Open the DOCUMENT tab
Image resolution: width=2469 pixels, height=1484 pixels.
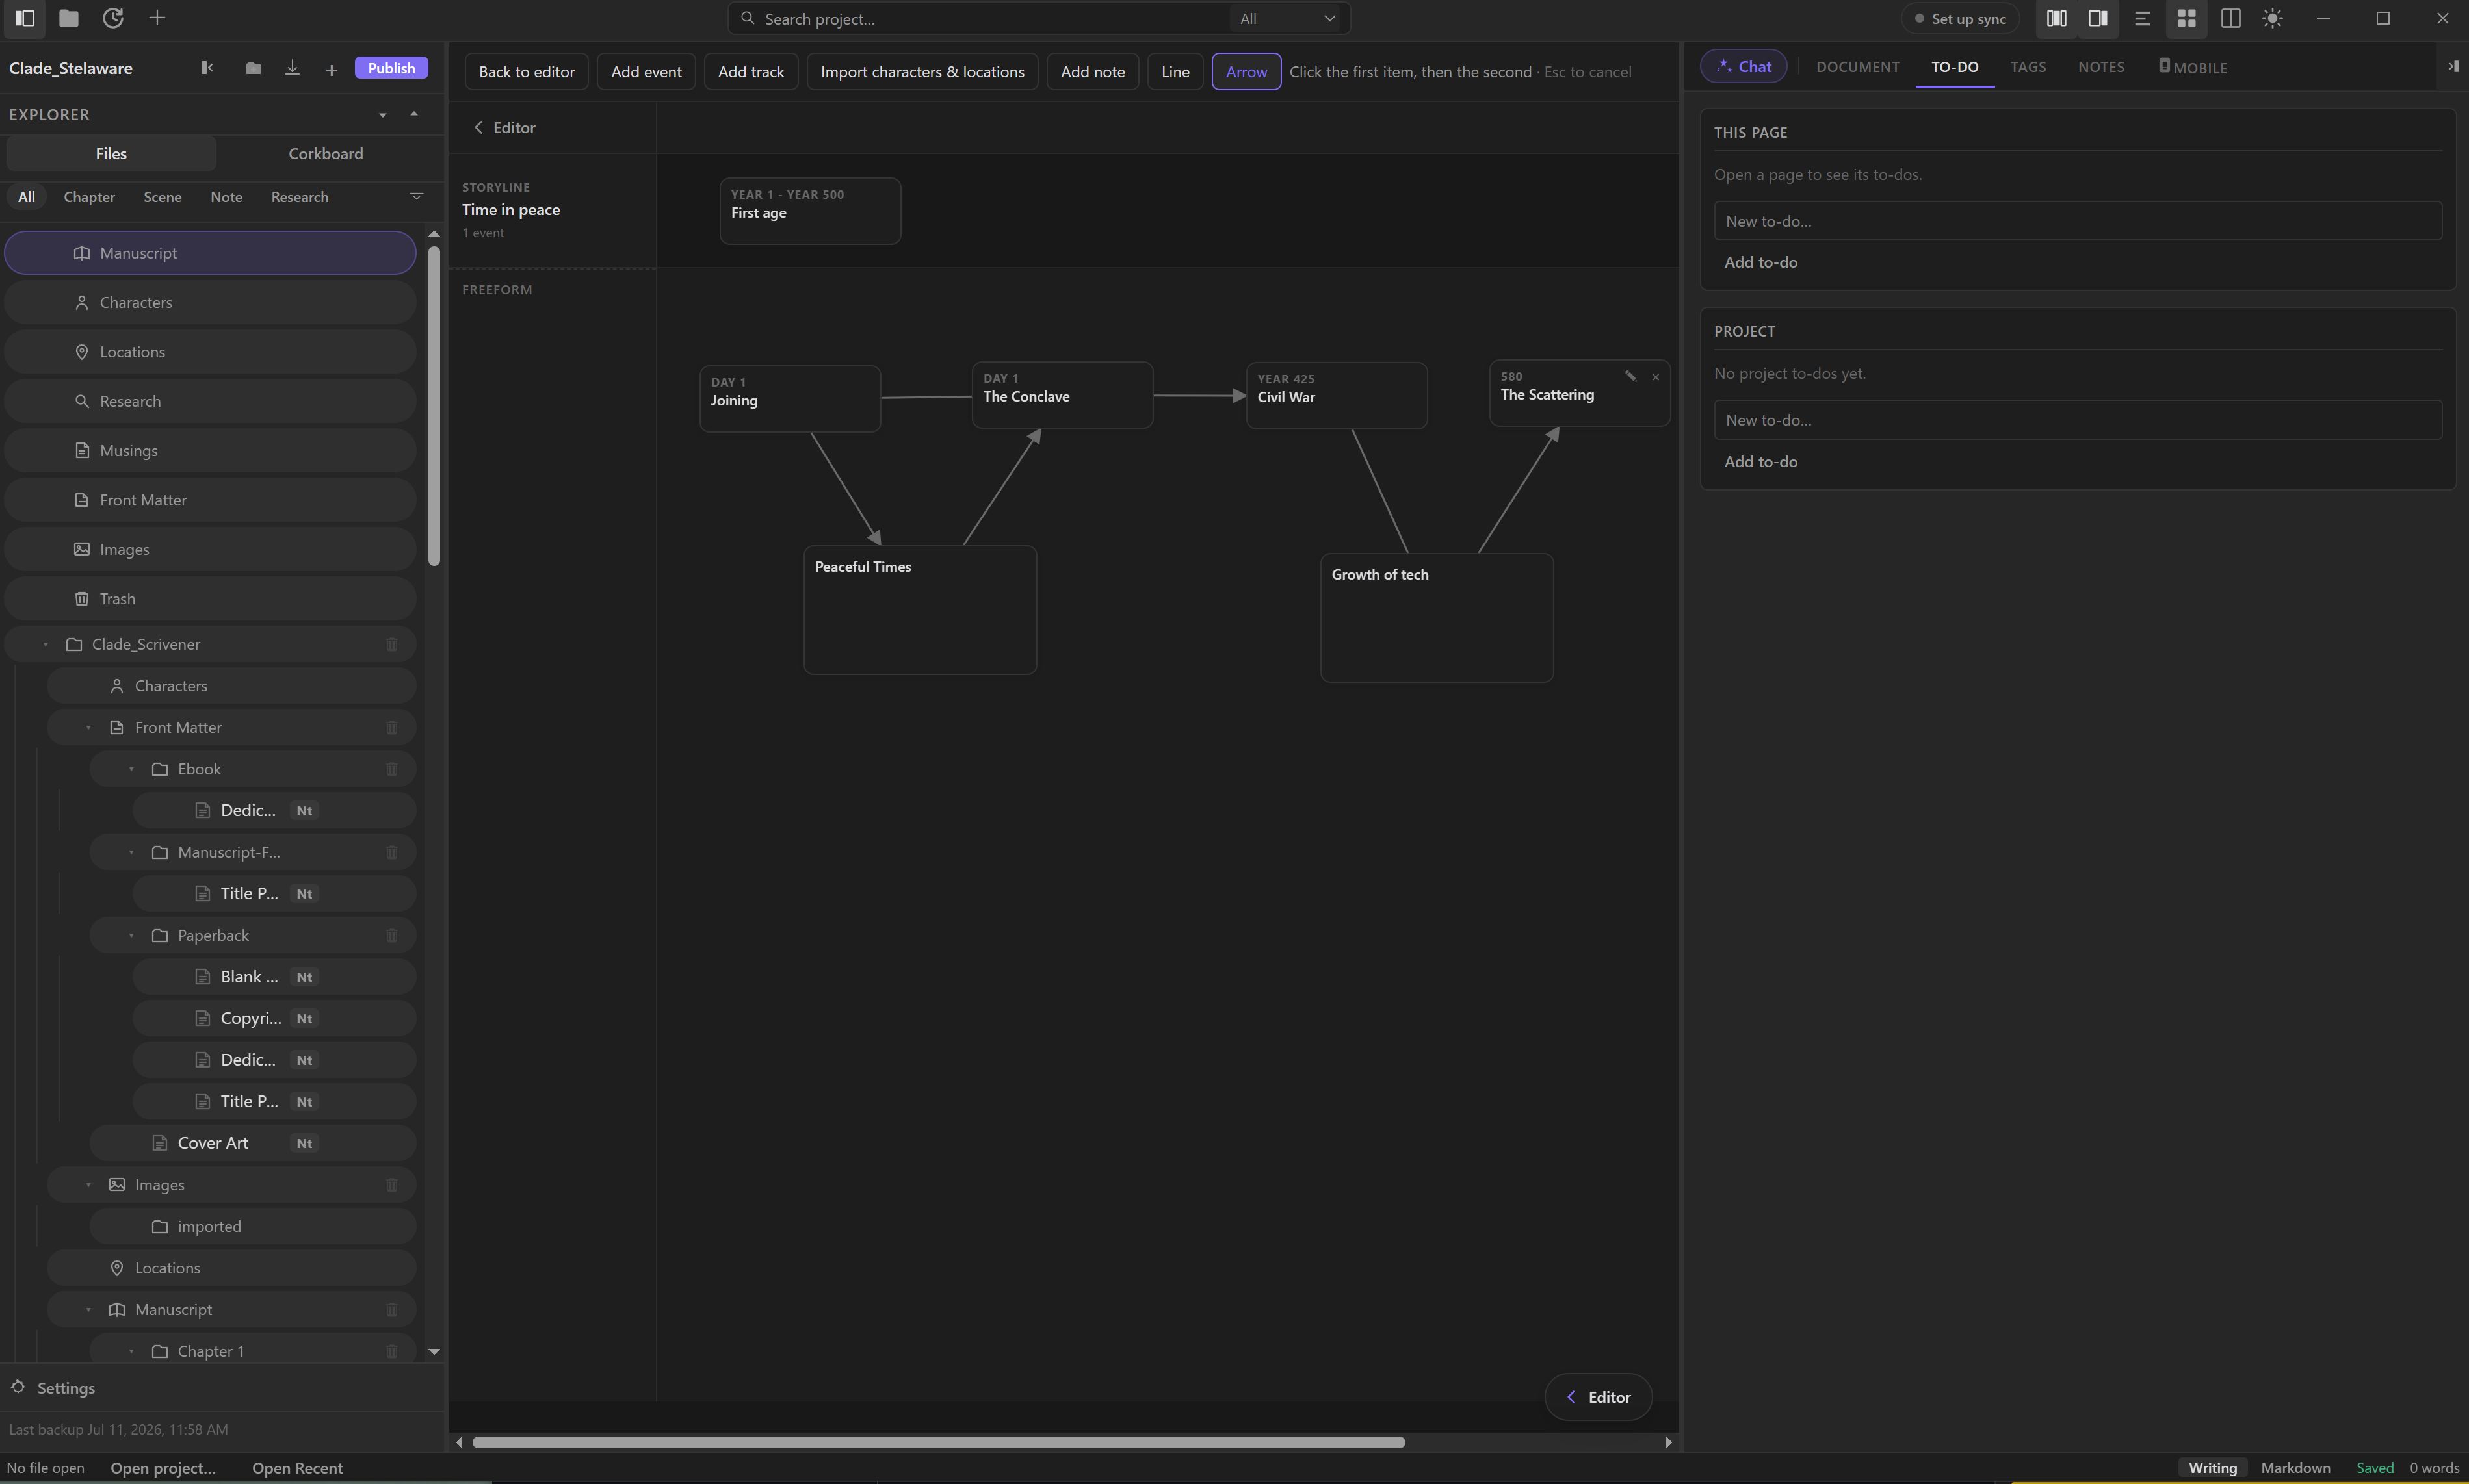[1857, 67]
